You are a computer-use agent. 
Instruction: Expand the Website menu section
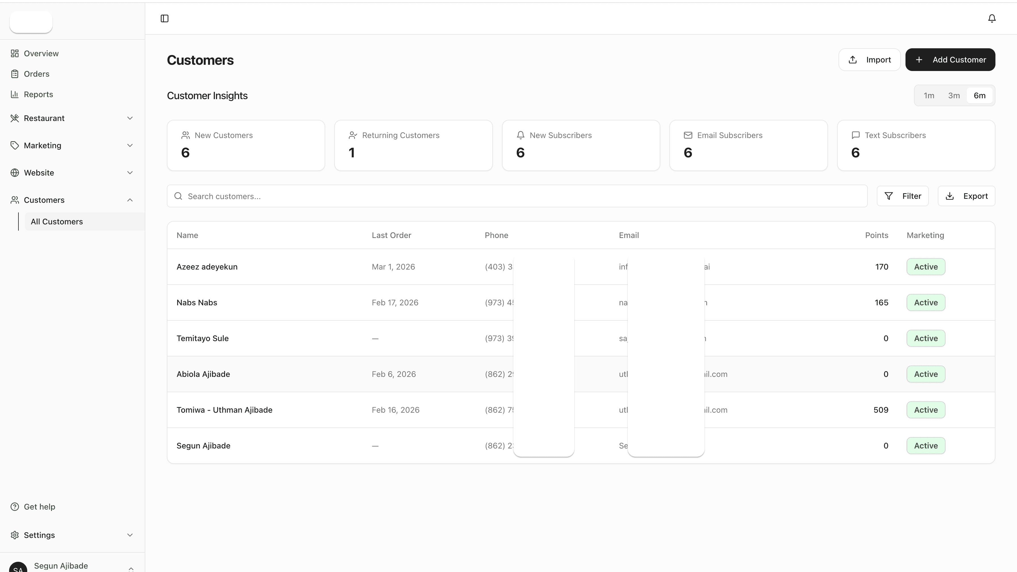coord(72,173)
